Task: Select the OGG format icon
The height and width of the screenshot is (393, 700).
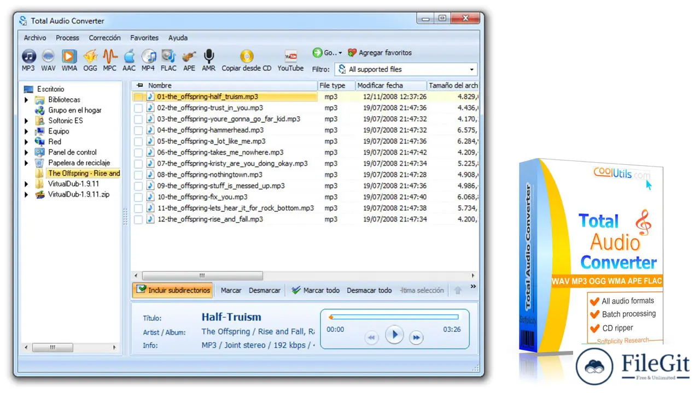Action: [x=90, y=56]
